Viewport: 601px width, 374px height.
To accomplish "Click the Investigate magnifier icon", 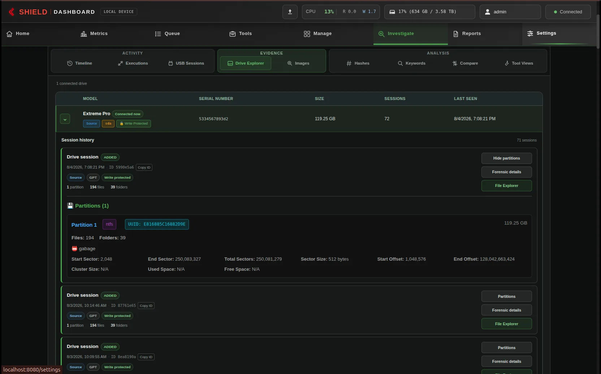I will (381, 34).
